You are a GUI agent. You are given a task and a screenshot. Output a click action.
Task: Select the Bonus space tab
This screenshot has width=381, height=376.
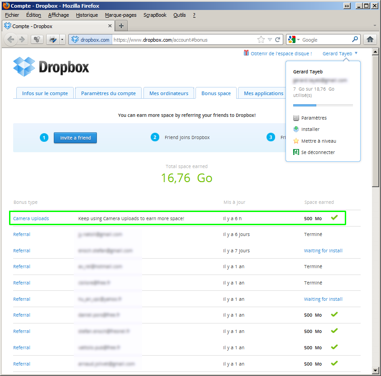point(216,93)
